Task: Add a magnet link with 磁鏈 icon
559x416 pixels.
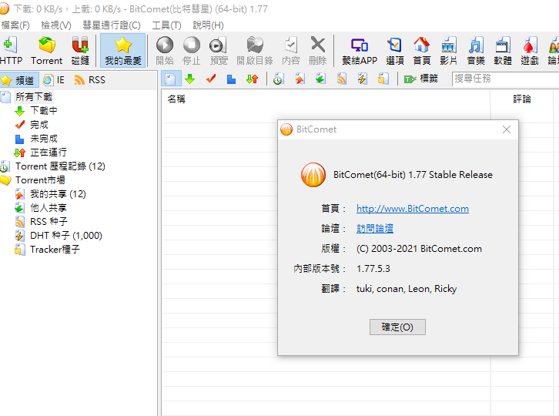Action: pyautogui.click(x=80, y=51)
